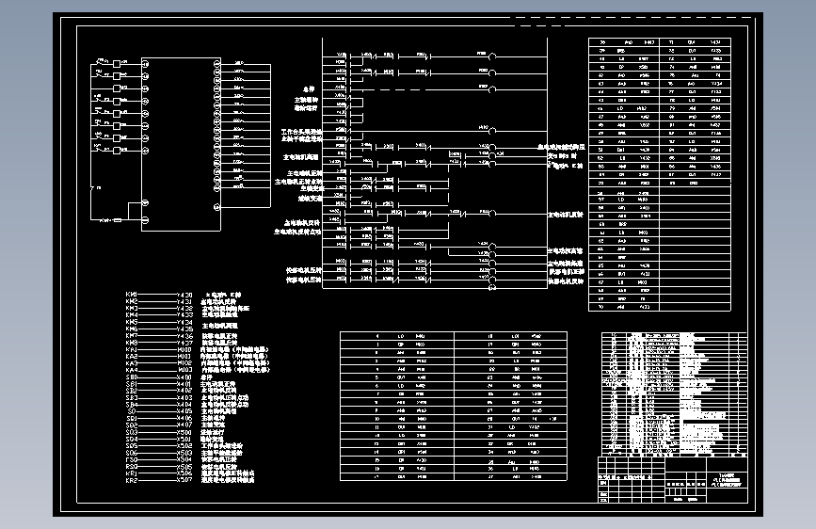
Task: Click the Y431 output address
Action: [x=184, y=302]
